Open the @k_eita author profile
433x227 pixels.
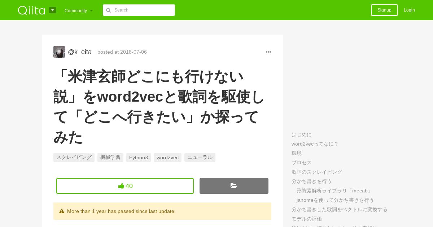point(80,52)
